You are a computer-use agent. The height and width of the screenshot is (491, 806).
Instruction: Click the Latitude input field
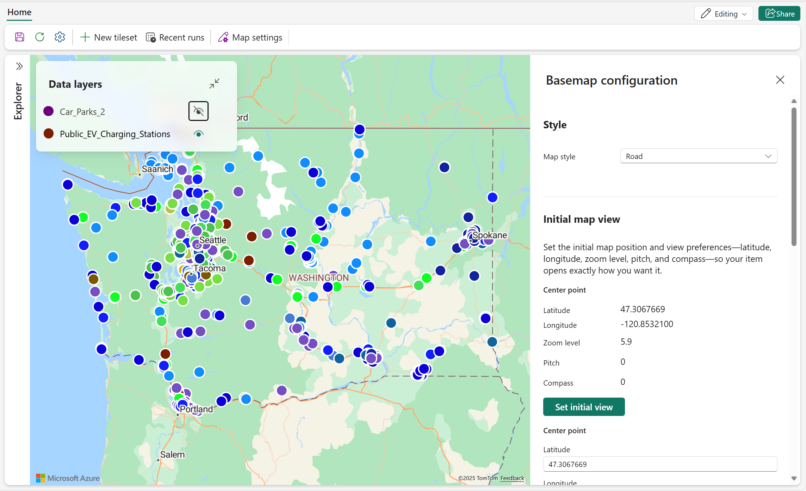click(660, 464)
